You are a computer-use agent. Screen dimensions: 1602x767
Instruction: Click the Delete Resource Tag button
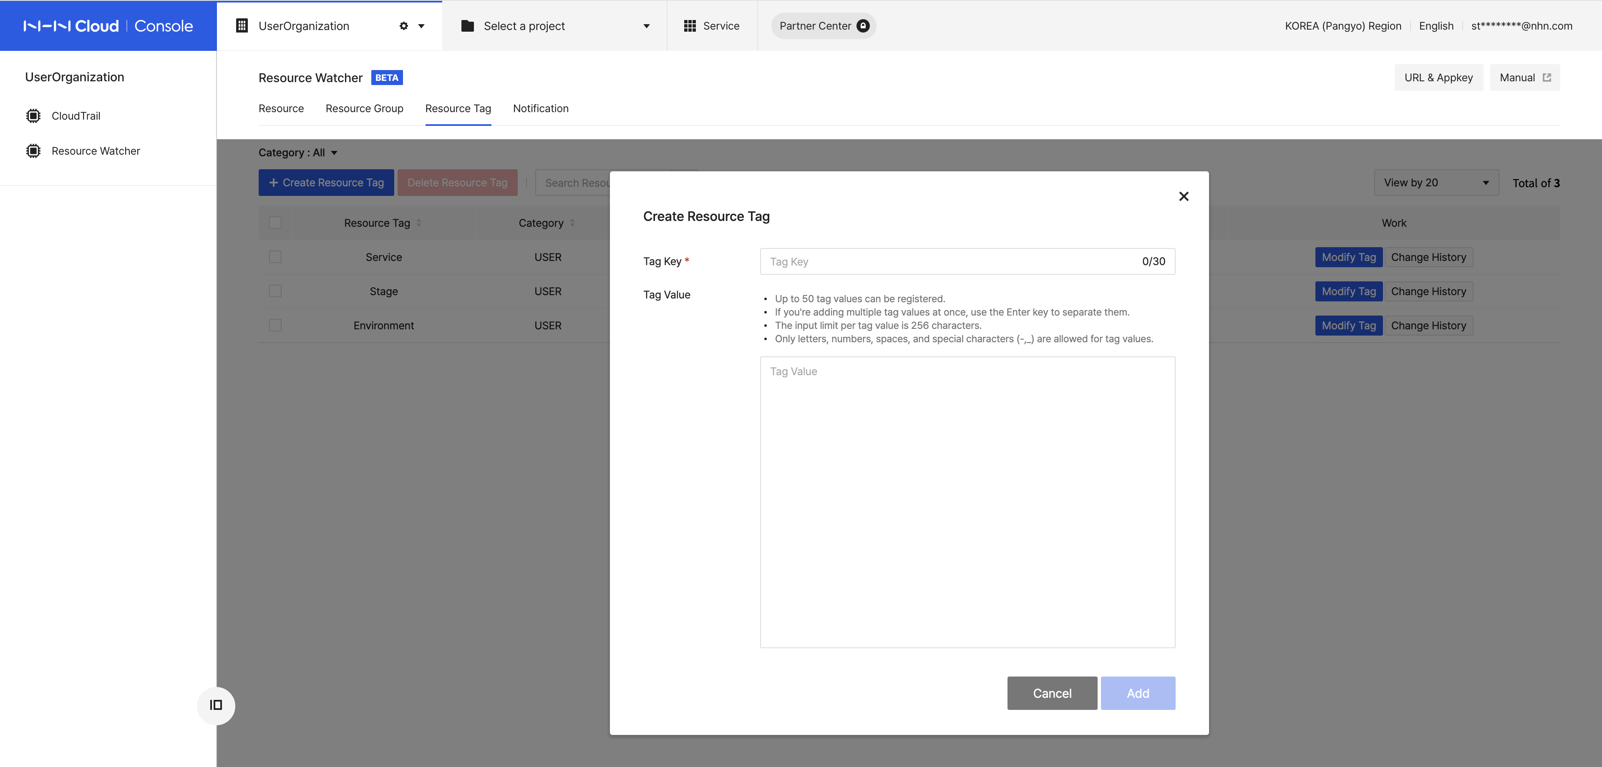point(458,183)
